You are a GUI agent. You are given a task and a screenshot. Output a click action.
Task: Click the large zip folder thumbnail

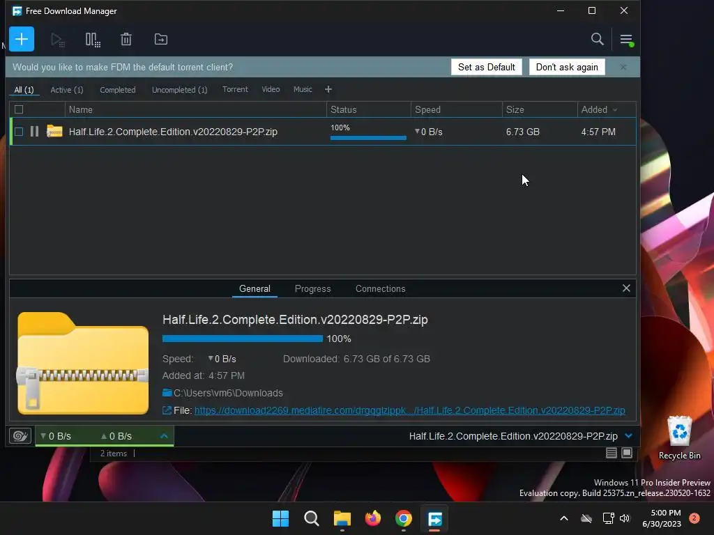click(x=83, y=362)
